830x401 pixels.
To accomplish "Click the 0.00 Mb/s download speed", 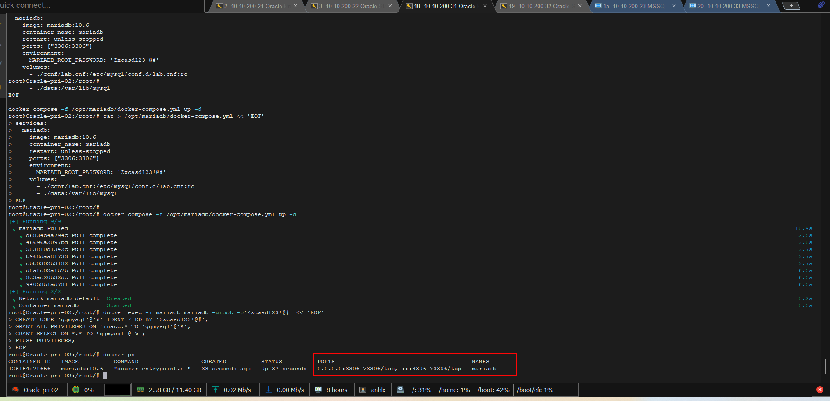I will (x=290, y=390).
